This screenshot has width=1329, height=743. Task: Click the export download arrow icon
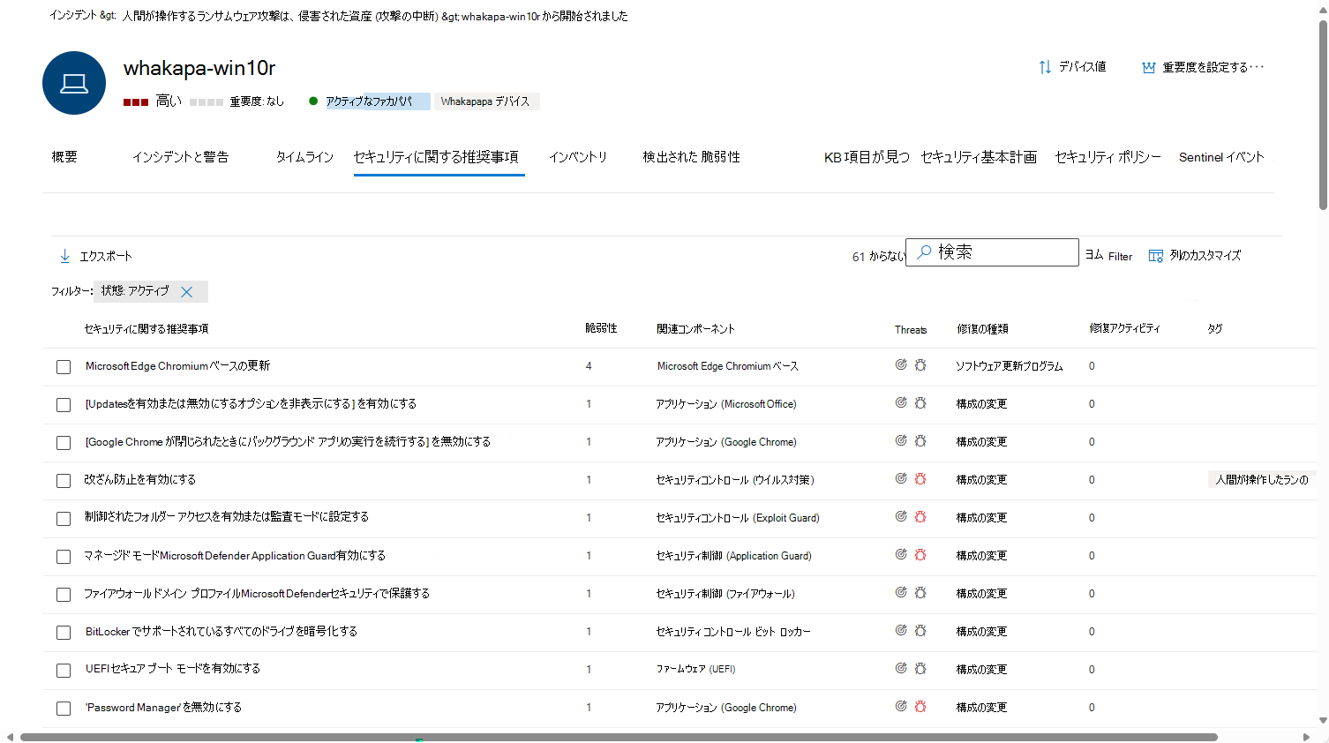click(x=64, y=256)
